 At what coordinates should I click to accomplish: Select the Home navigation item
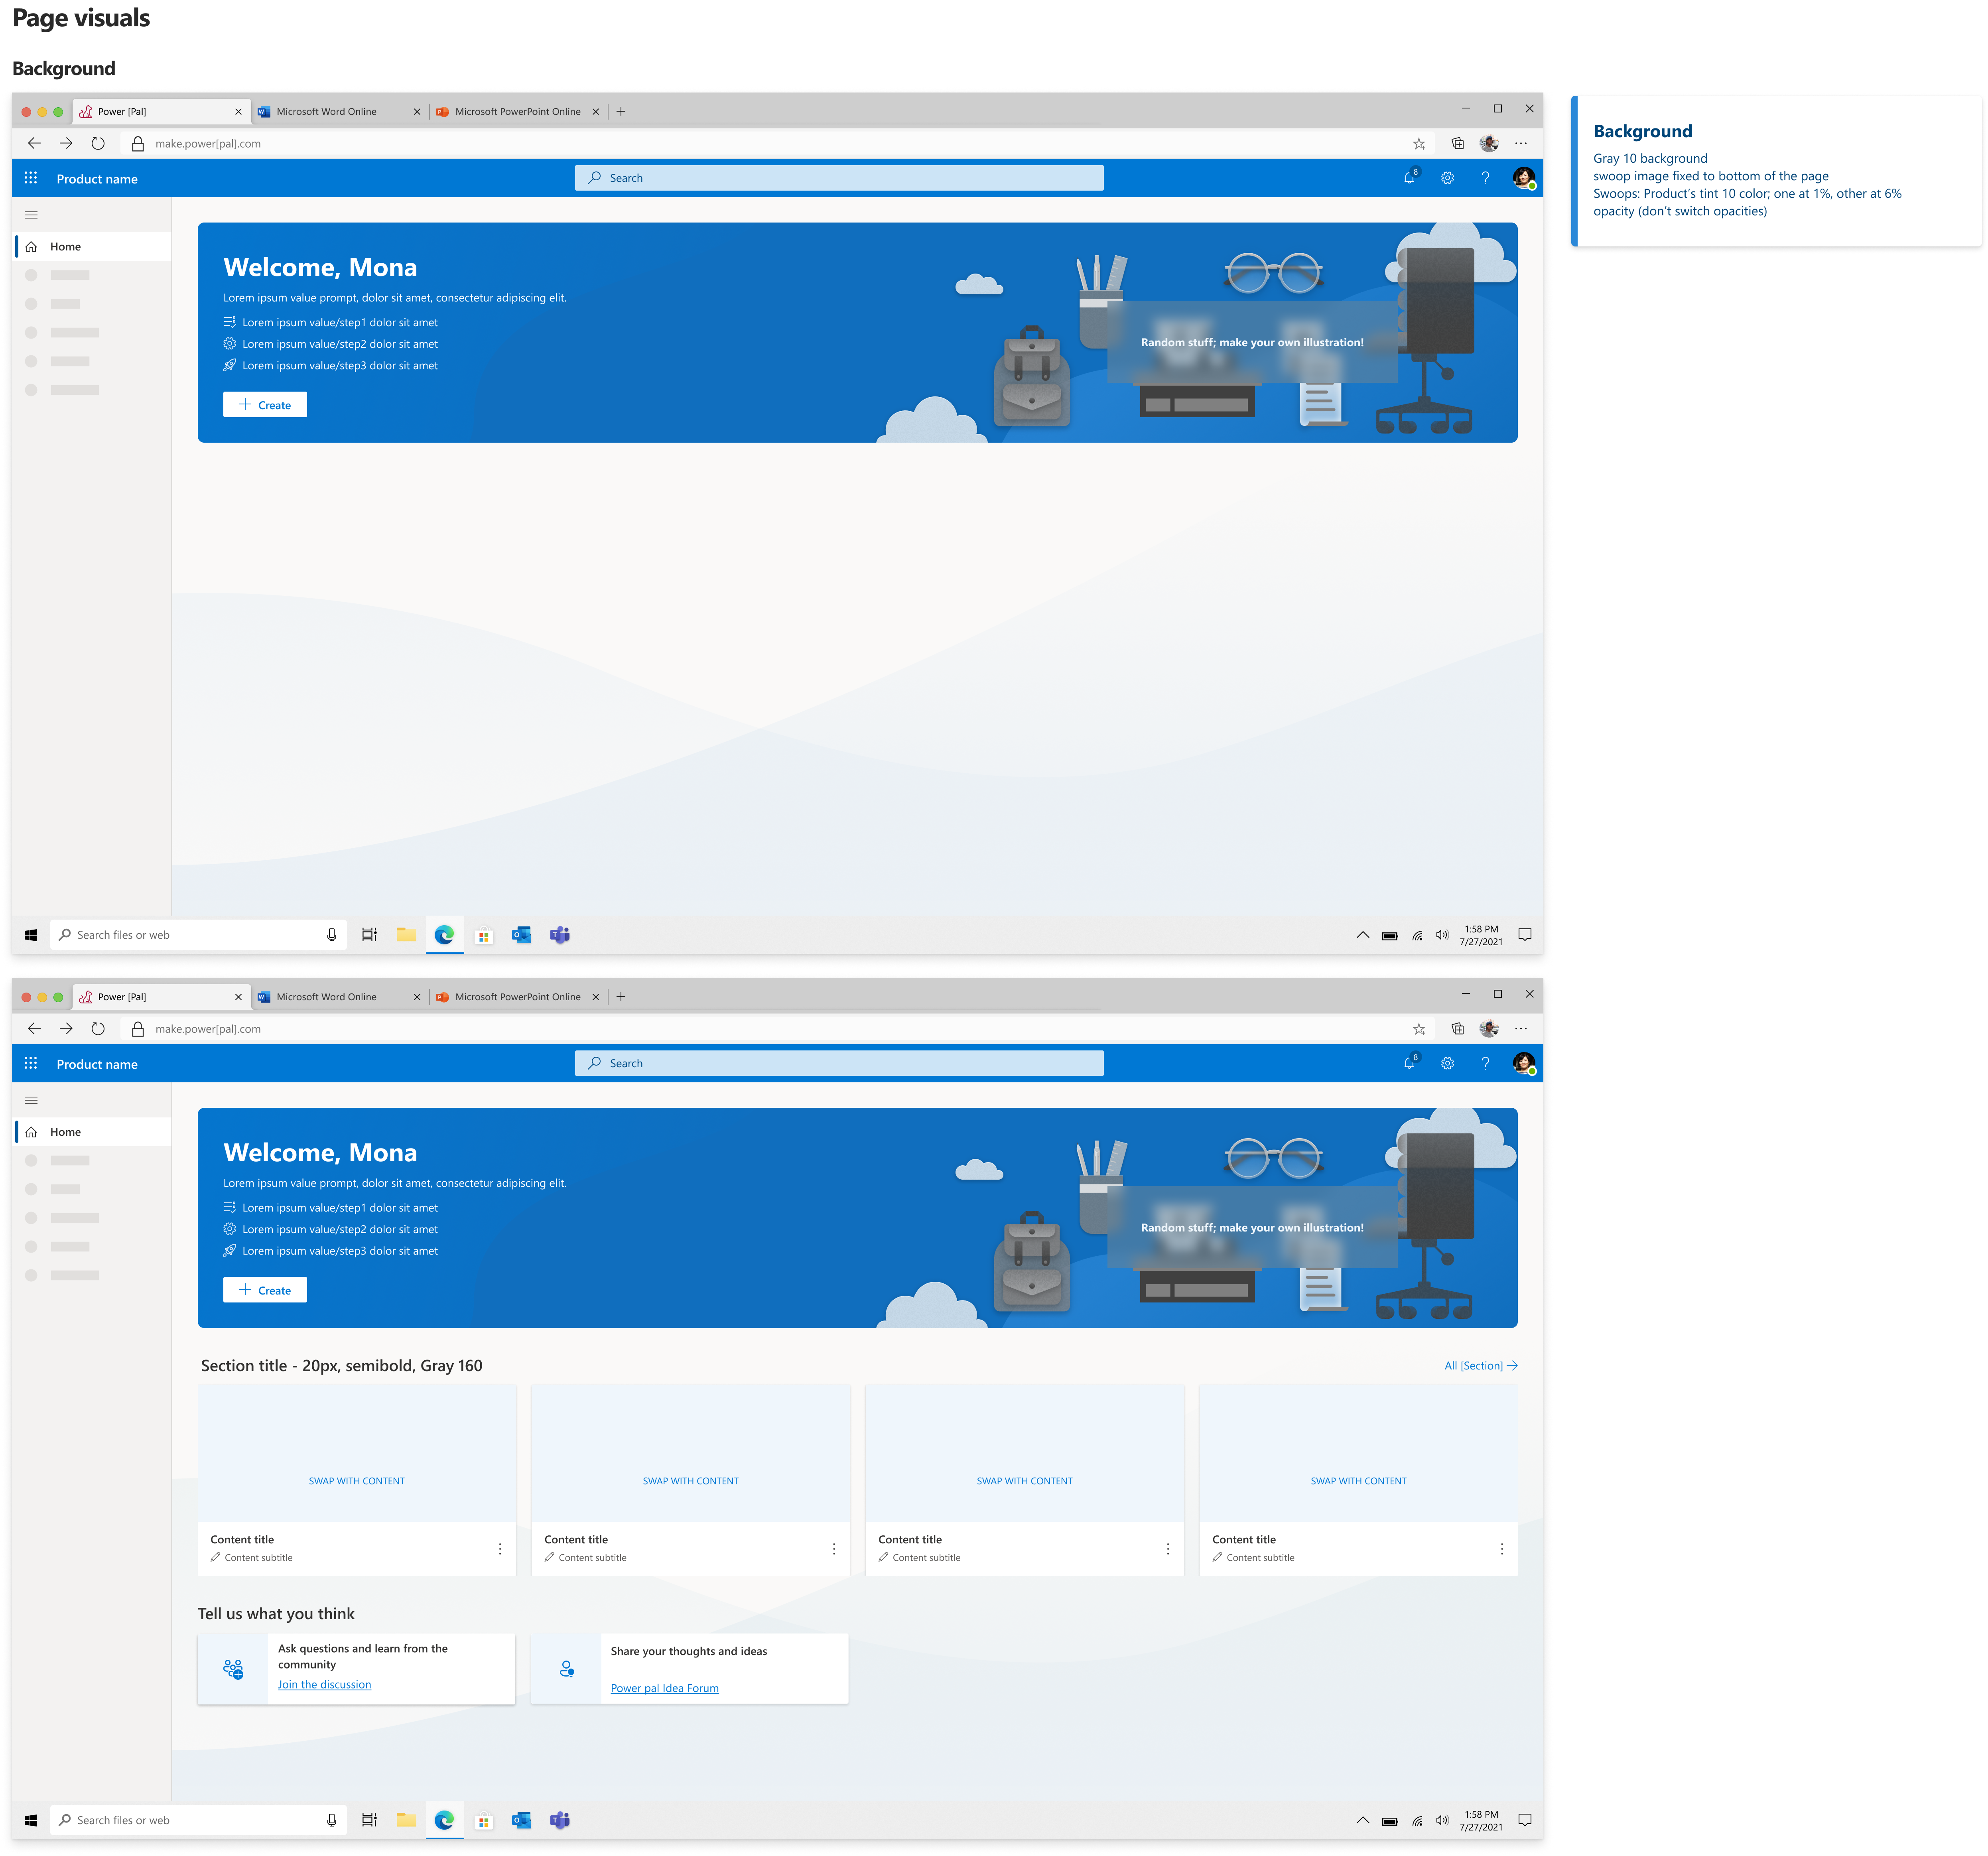click(66, 247)
